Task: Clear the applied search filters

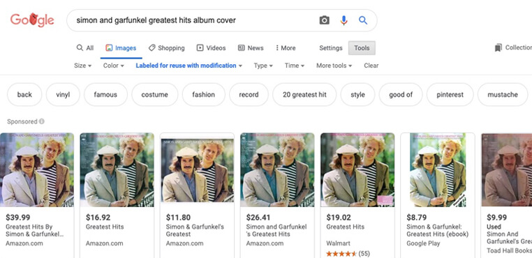Action: tap(371, 66)
